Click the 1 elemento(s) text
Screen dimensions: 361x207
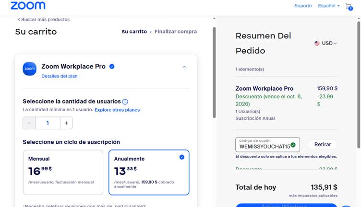250,69
